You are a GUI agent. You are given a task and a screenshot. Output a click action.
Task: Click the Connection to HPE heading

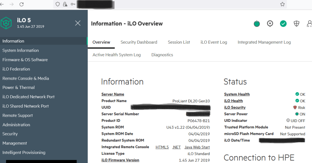(x=259, y=158)
